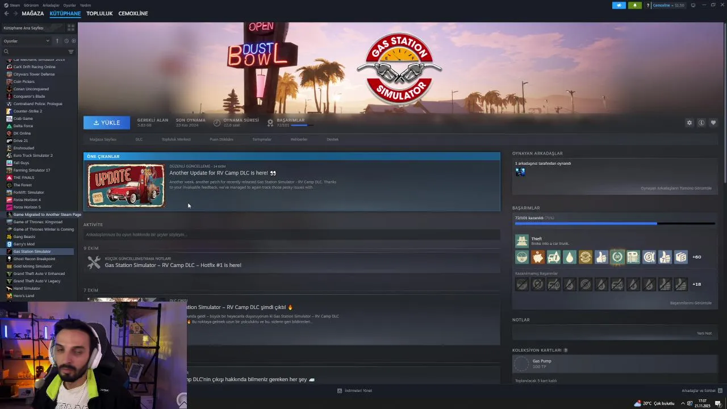This screenshot has height=409, width=727.
Task: Open the Görünüm menu
Action: tap(32, 5)
